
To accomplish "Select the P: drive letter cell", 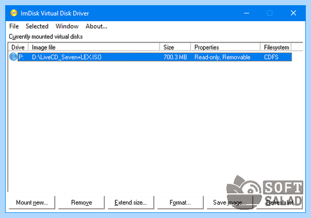I will pyautogui.click(x=21, y=57).
